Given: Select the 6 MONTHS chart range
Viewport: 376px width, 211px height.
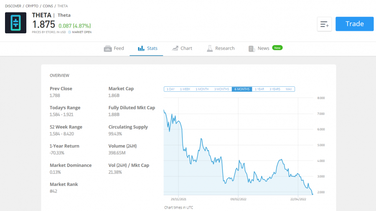Looking at the screenshot, I should (242, 89).
